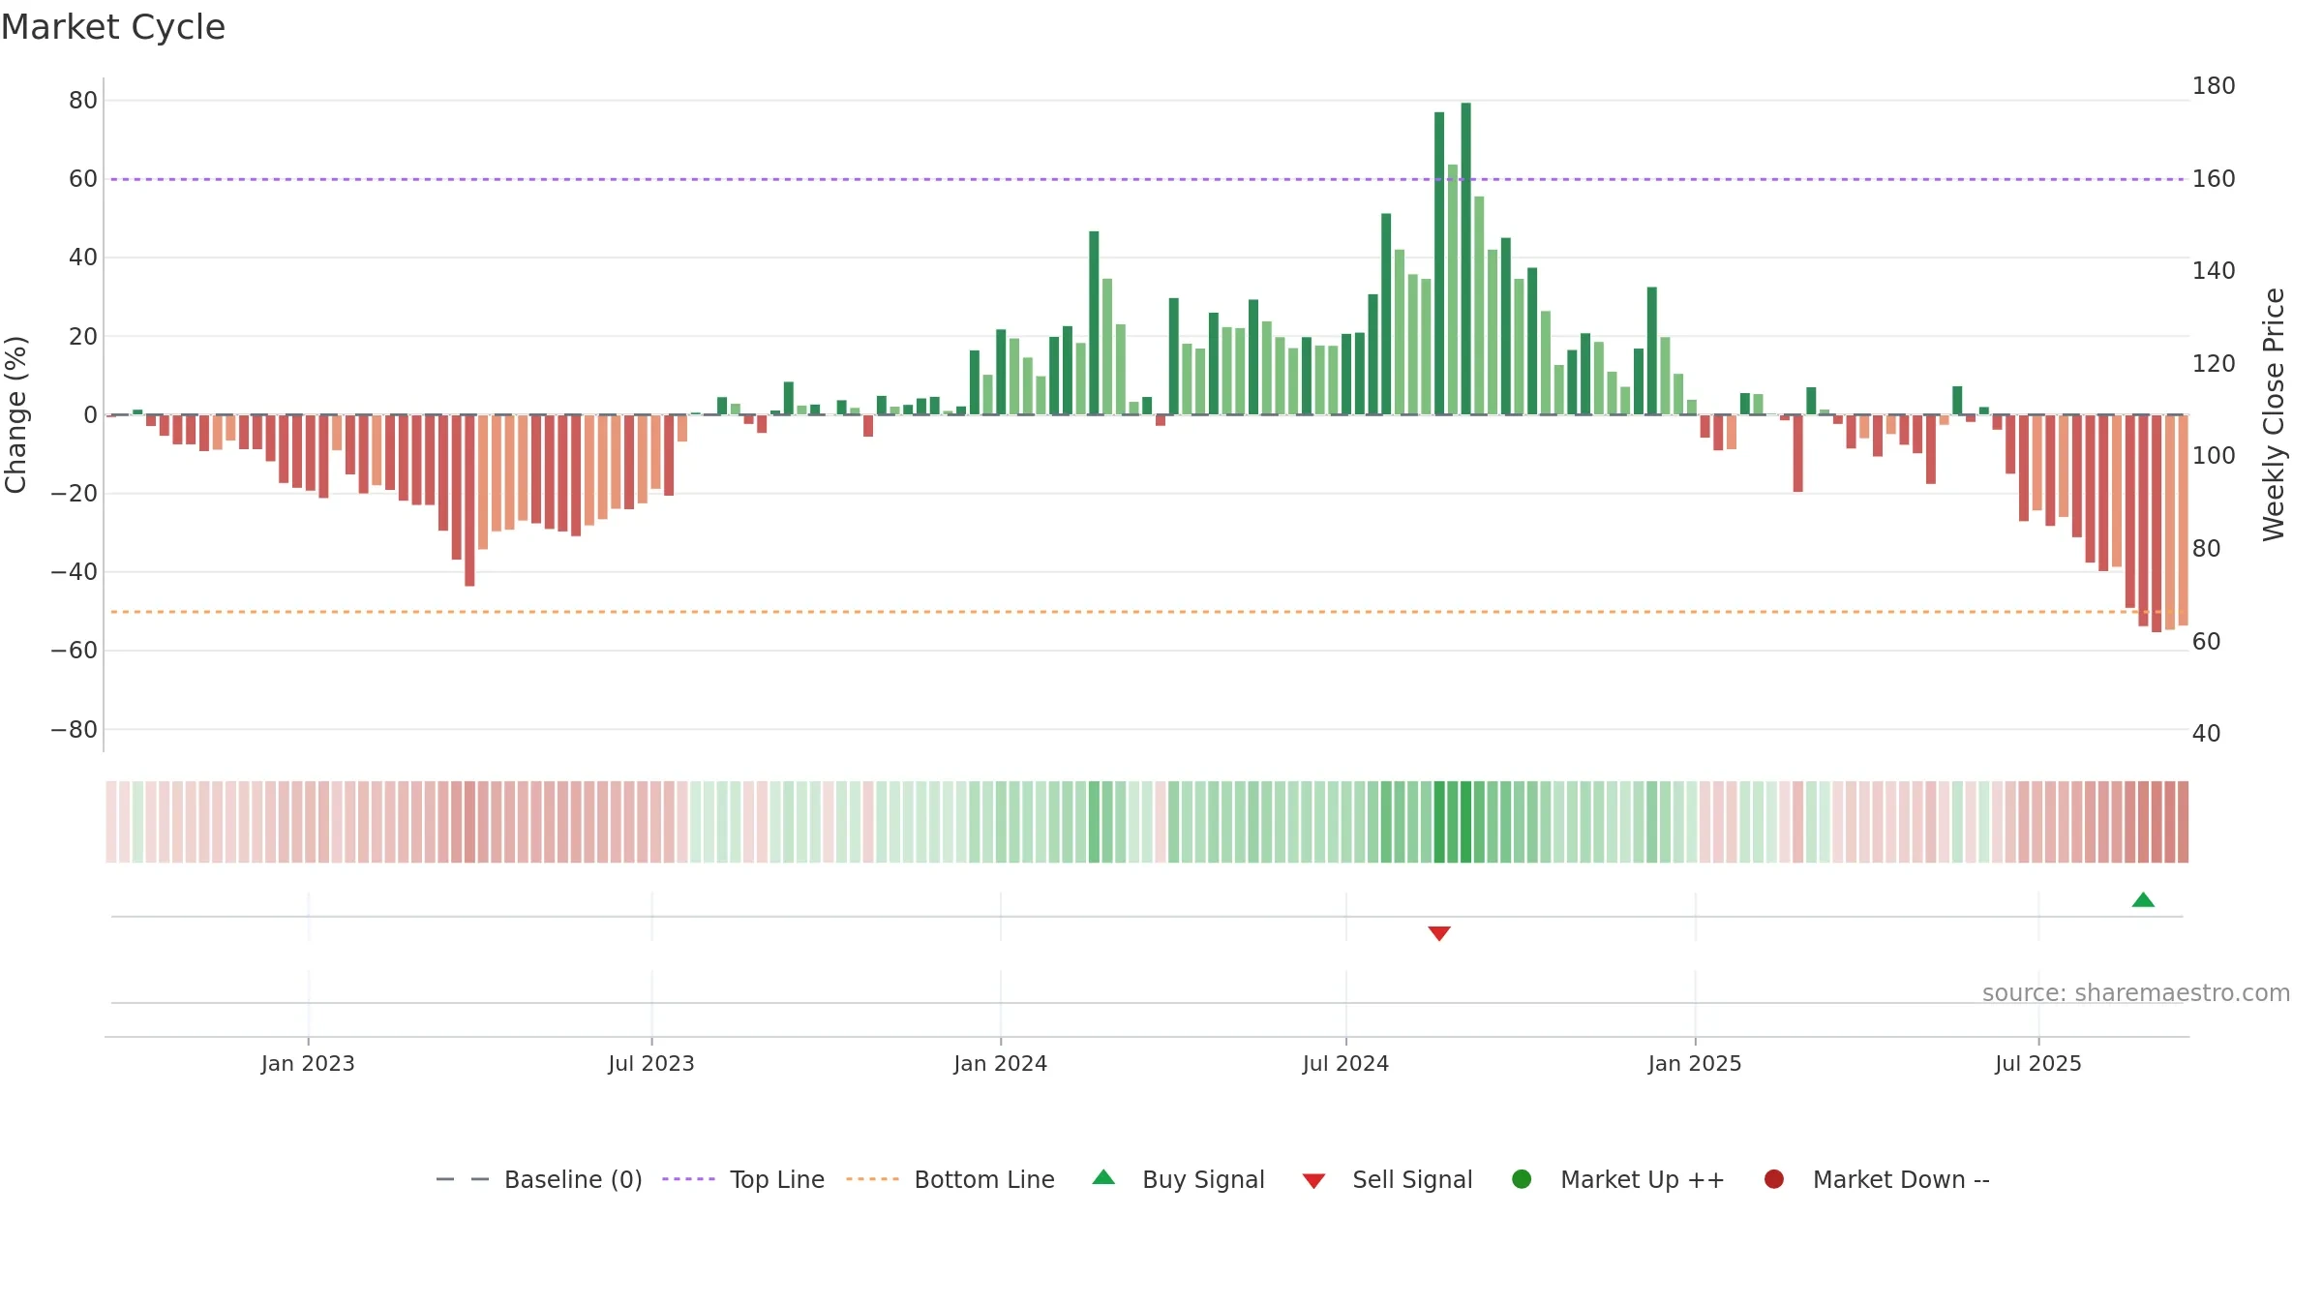This screenshot has height=1307, width=2323.
Task: Click the green circle icon in the legend
Action: coord(1522,1179)
